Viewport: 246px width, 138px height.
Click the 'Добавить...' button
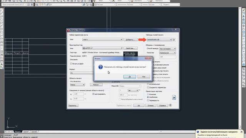(130, 40)
